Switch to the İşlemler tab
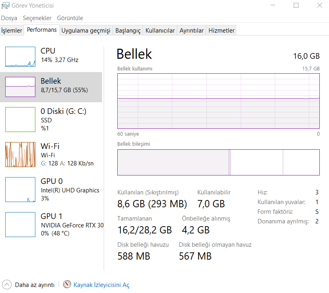 click(x=12, y=31)
